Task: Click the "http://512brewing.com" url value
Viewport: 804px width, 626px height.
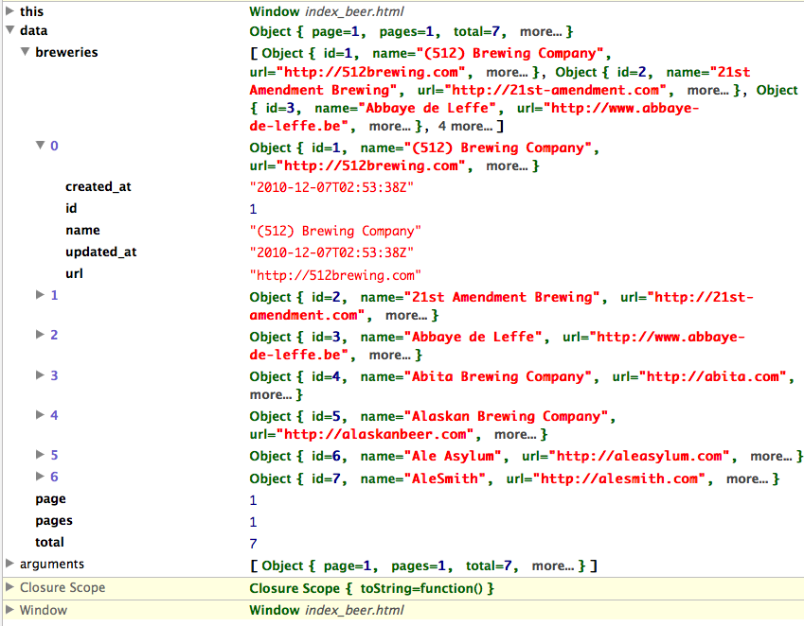Action: [335, 275]
